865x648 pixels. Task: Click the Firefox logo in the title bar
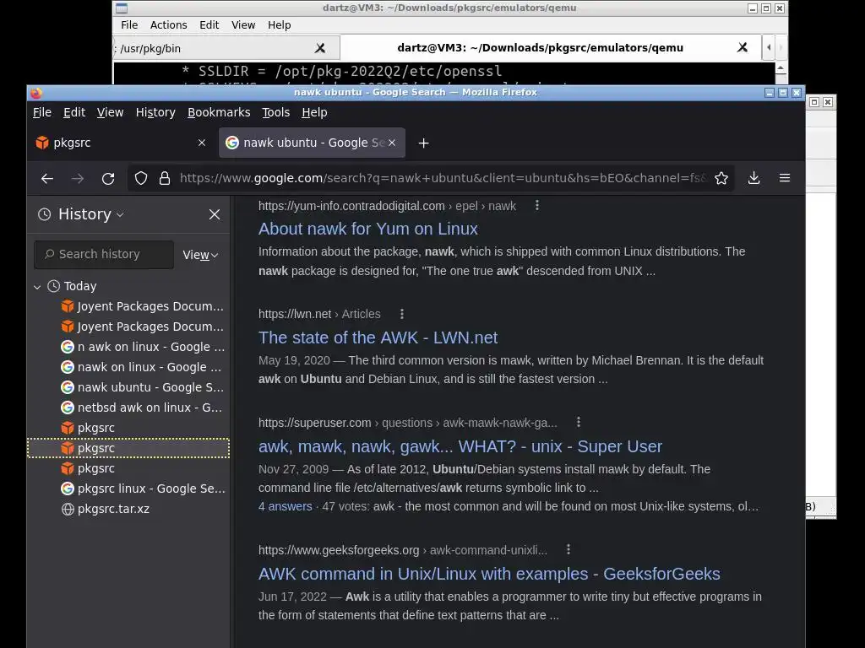point(36,93)
